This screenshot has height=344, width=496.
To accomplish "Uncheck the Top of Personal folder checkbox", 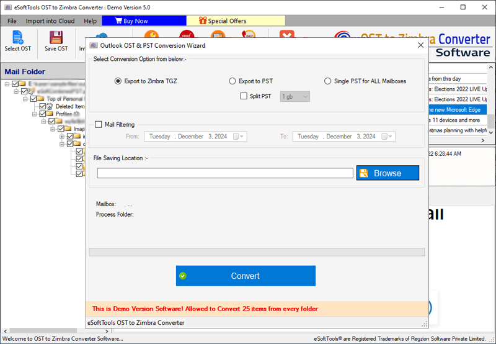I will 33,99.
